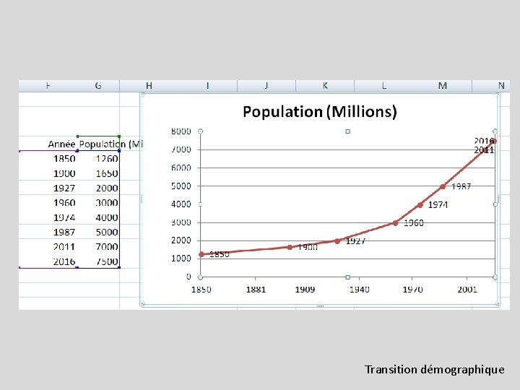The image size is (520, 390).
Task: Click the chart frame bottom edge grip
Action: coord(320,305)
